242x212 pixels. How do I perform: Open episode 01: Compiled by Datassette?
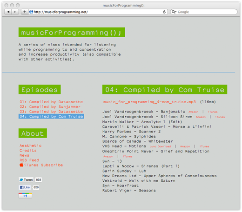pyautogui.click(x=51, y=102)
